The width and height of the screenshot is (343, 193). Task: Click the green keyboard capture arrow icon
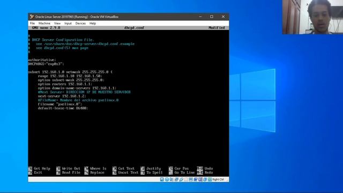[210, 180]
